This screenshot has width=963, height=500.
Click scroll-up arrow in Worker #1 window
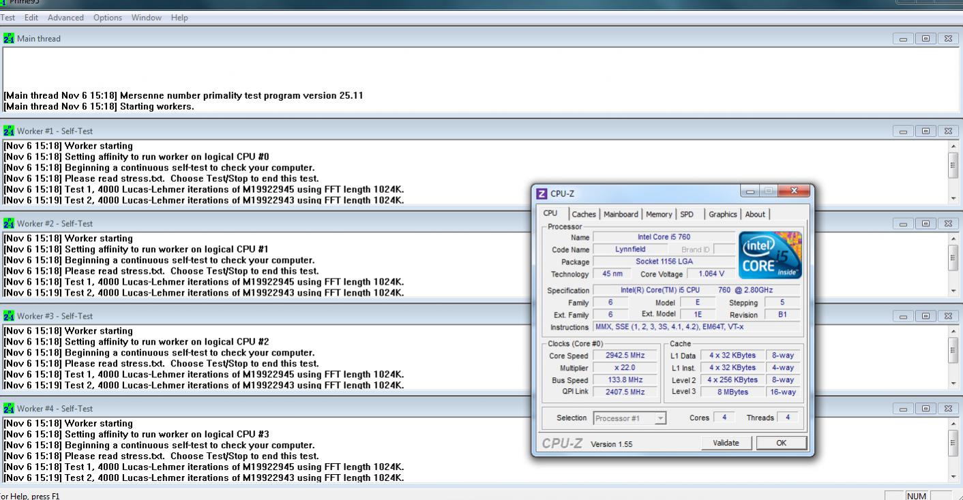(953, 146)
